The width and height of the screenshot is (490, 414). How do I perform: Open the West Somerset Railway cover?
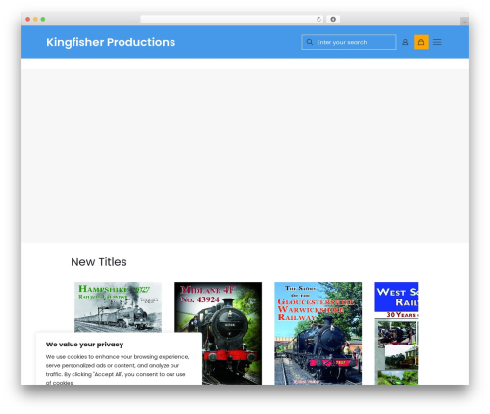point(397,333)
